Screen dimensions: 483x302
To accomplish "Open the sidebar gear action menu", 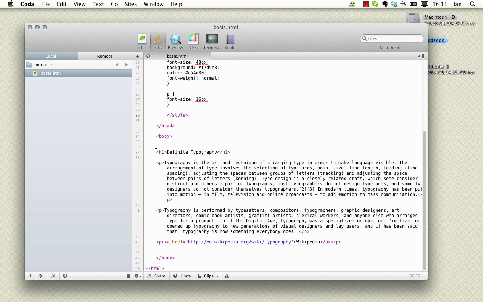I will tap(42, 276).
